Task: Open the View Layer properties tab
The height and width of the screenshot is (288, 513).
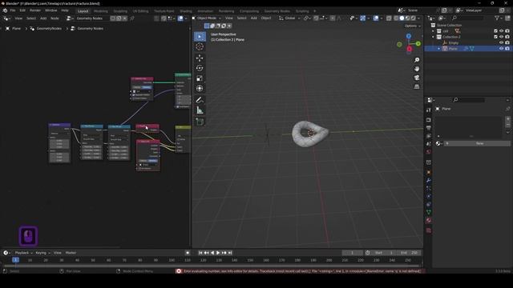Action: tap(429, 136)
